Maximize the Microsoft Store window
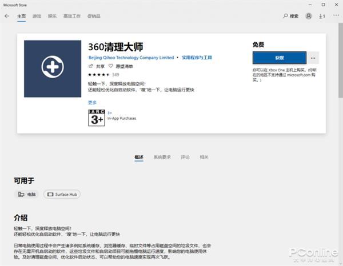The image size is (343, 266). (x=323, y=5)
